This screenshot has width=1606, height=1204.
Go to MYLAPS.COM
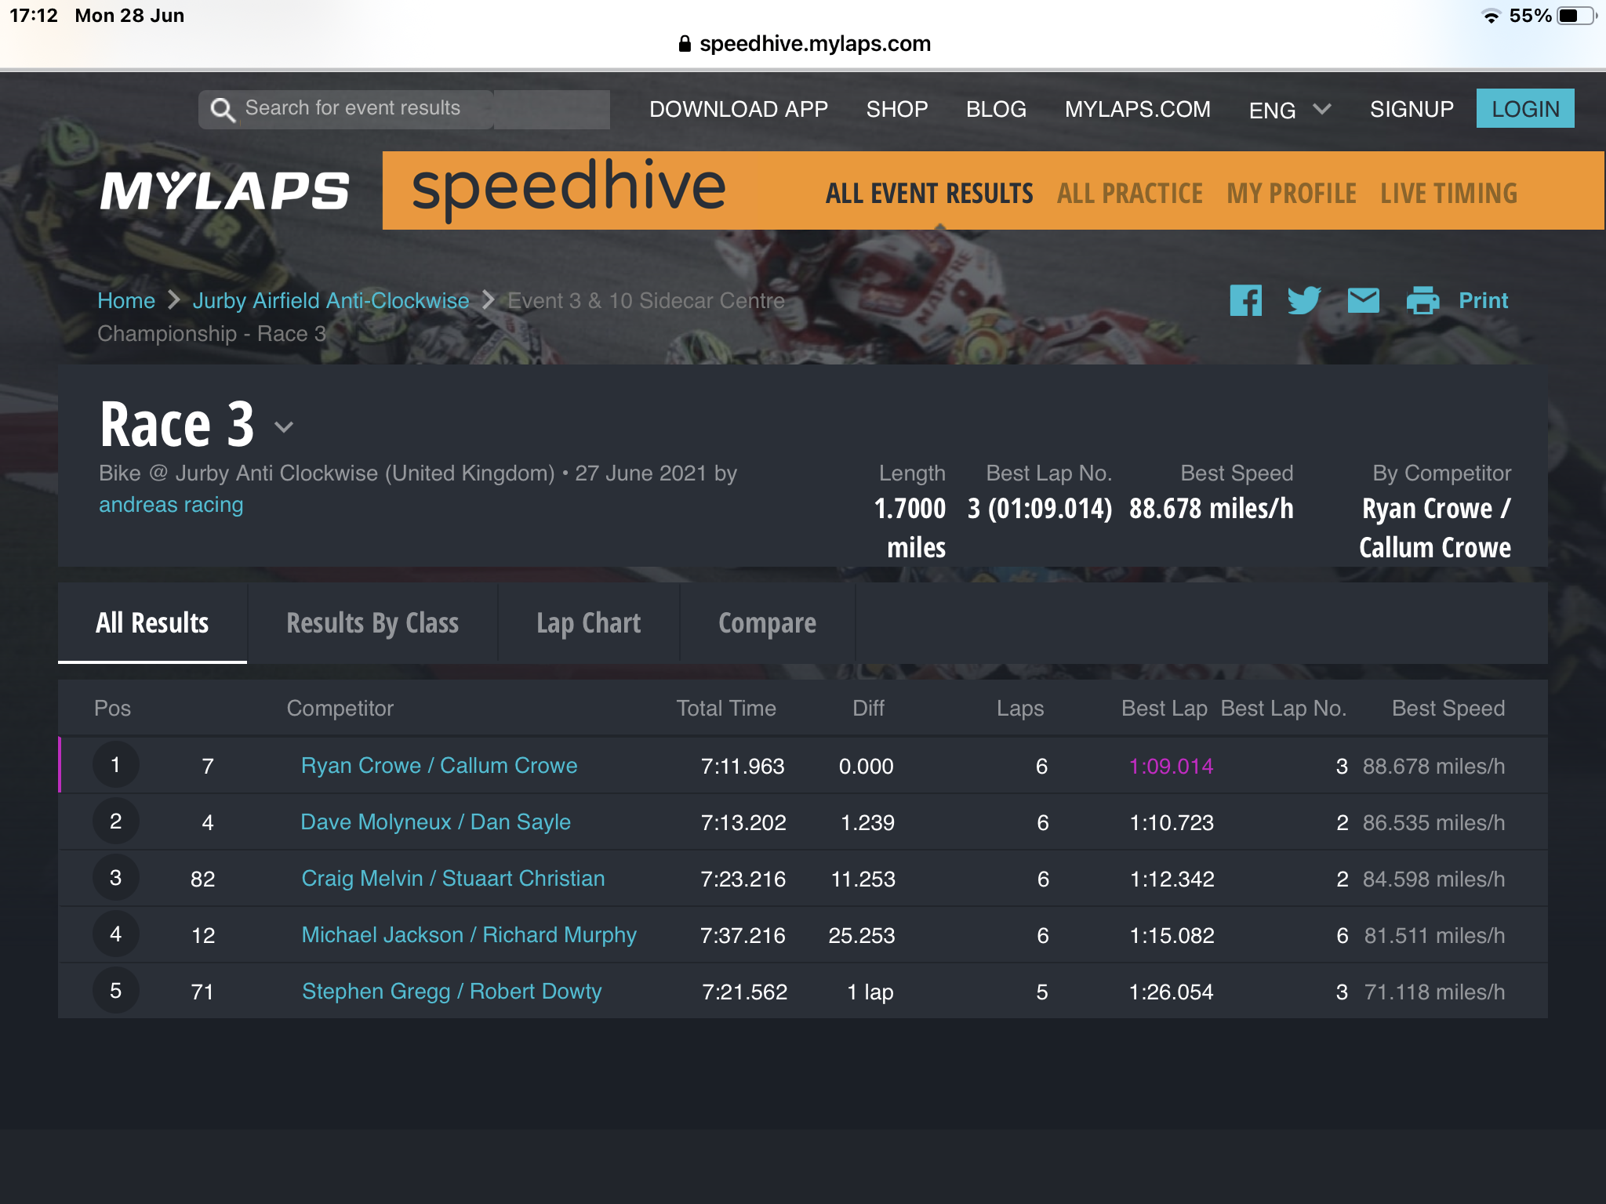1137,109
